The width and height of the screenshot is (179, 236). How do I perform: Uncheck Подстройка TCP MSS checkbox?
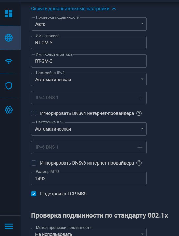point(34,194)
